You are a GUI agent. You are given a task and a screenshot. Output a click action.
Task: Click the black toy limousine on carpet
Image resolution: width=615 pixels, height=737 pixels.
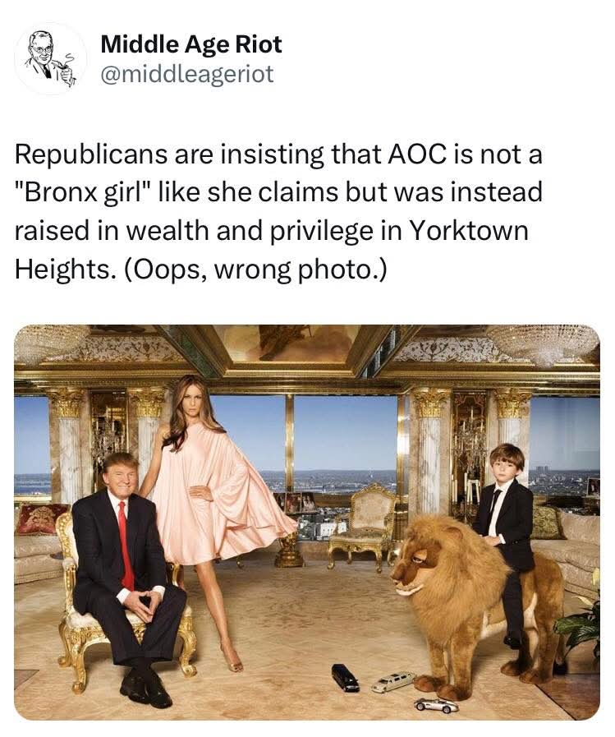(x=345, y=677)
